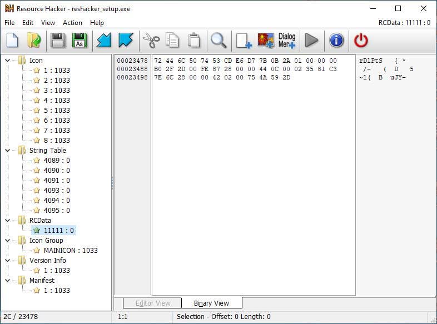Click the Add image resource icon
The height and width of the screenshot is (324, 437).
266,41
